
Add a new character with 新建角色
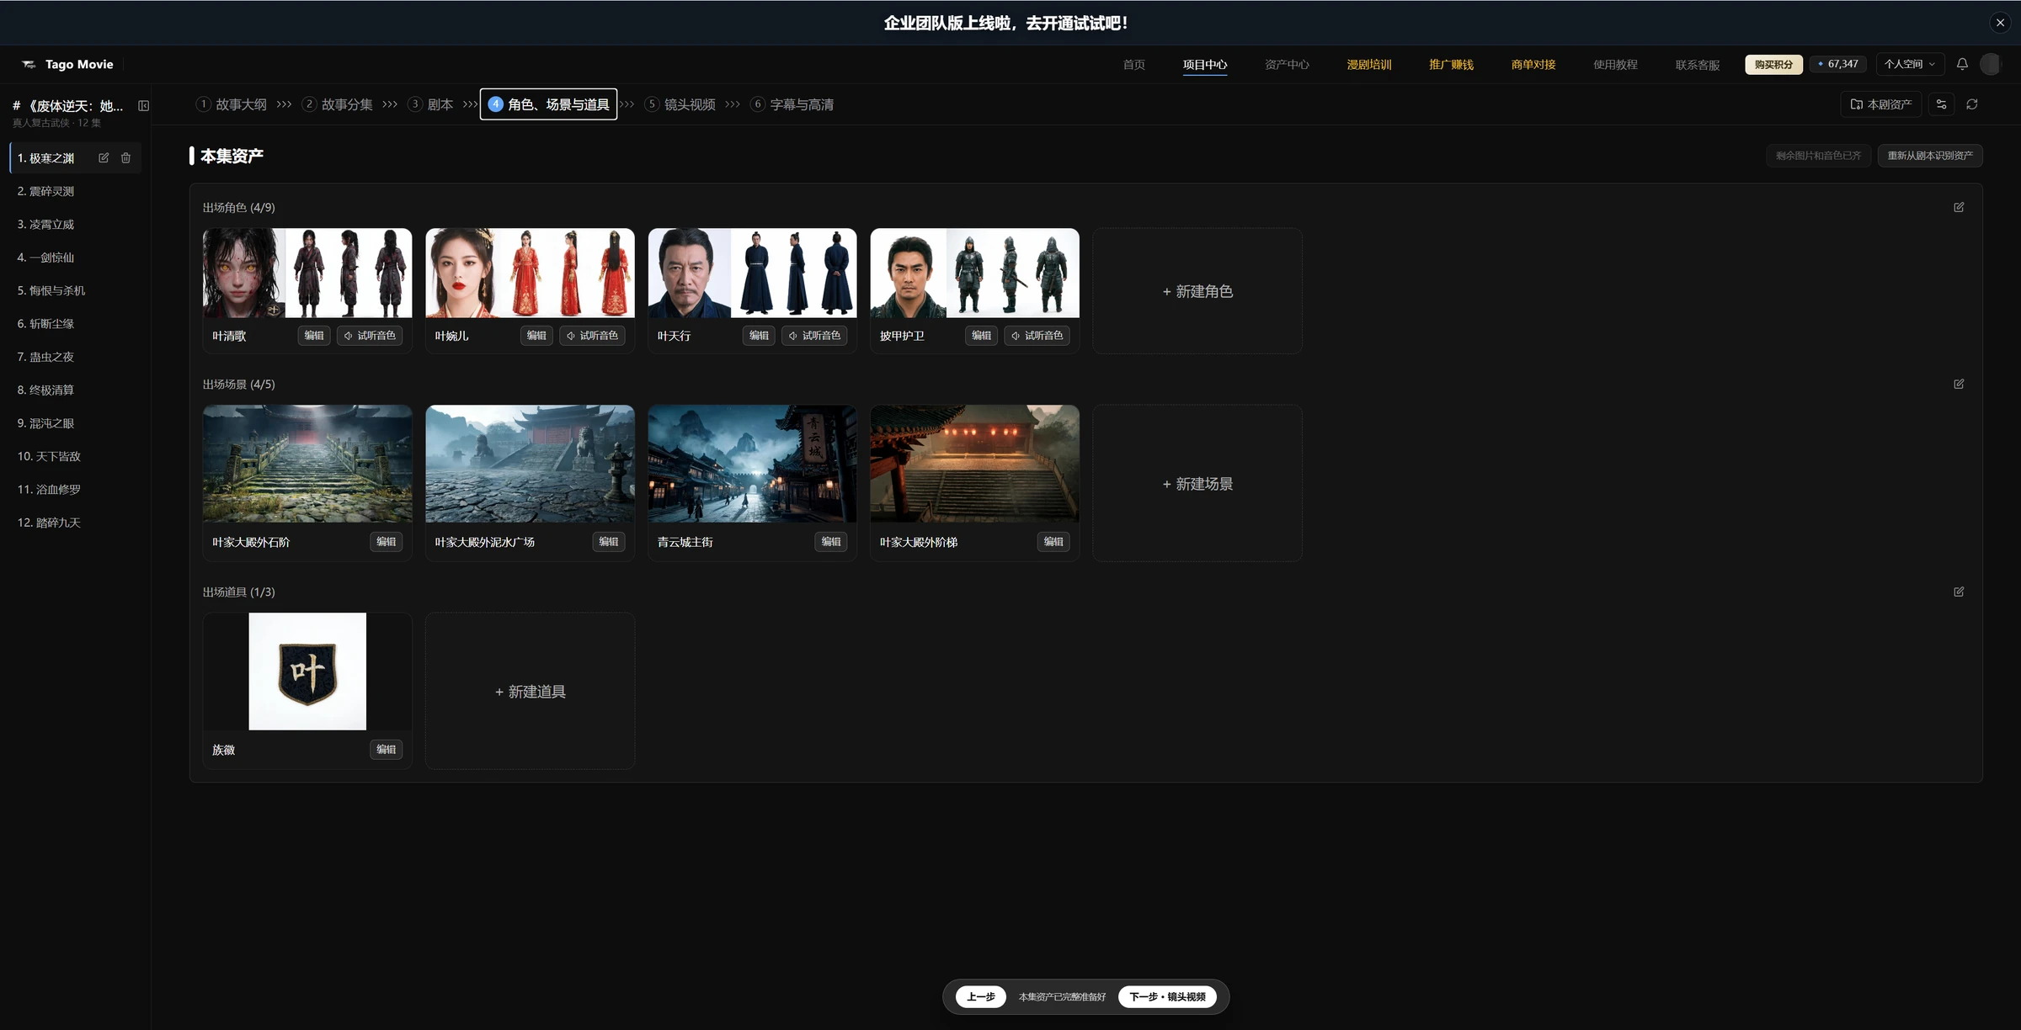(x=1197, y=291)
